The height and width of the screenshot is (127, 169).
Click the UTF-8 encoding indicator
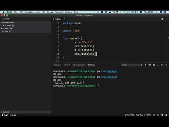pos(149,115)
